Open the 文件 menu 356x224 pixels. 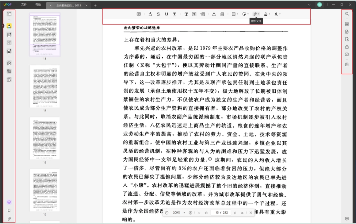[x=24, y=5]
